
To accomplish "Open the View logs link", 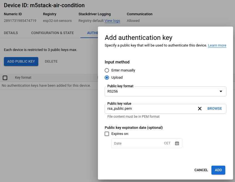I will (x=112, y=21).
